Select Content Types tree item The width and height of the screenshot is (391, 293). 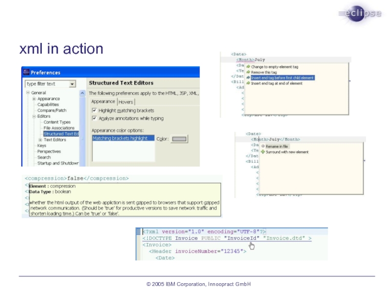(57, 122)
